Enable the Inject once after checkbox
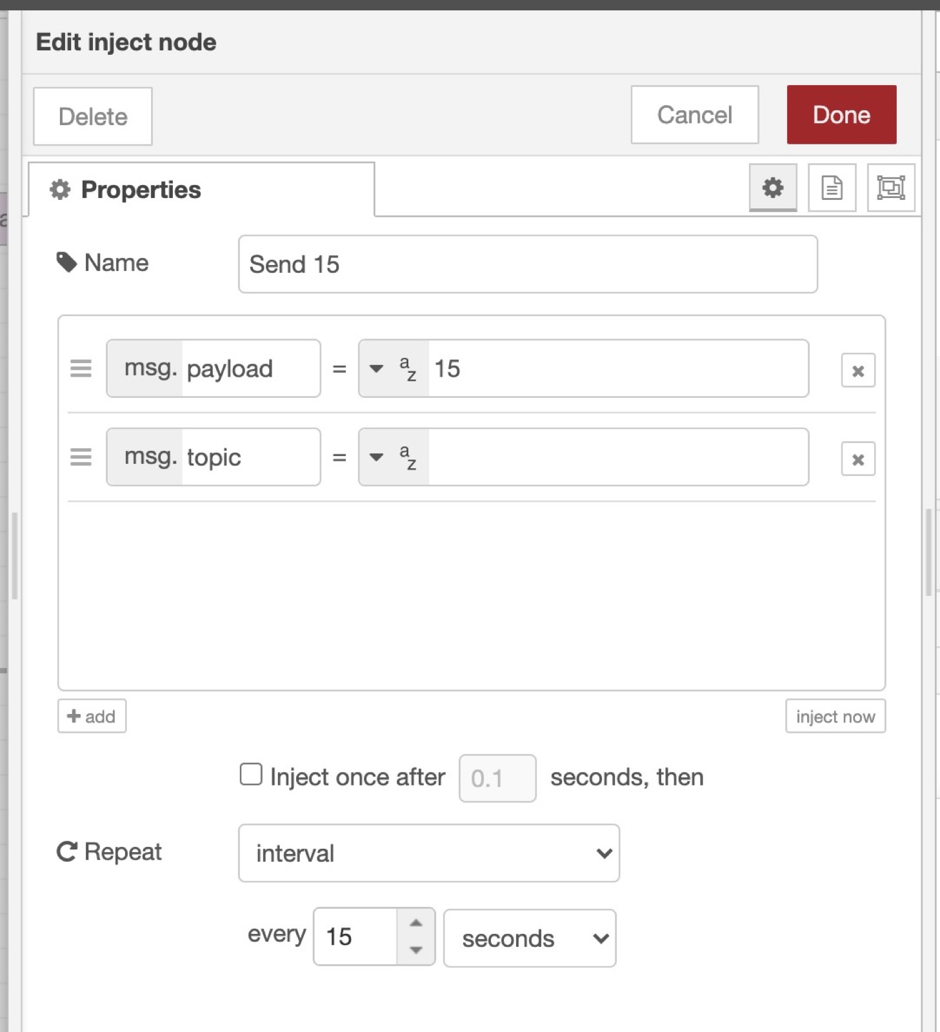 click(x=251, y=774)
